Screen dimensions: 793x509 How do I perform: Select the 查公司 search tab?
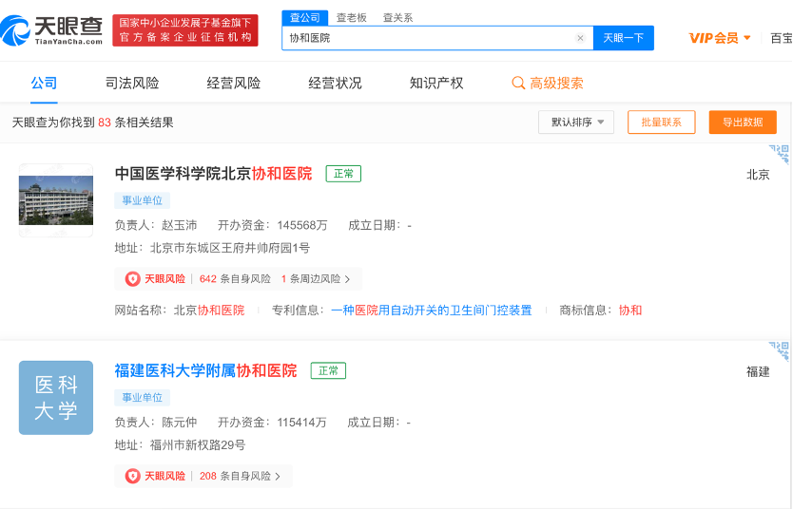[x=305, y=18]
